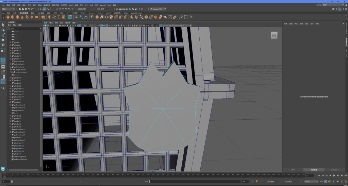348x186 pixels.
Task: Select the arrow Select tool in toolbox
Action: (3, 25)
